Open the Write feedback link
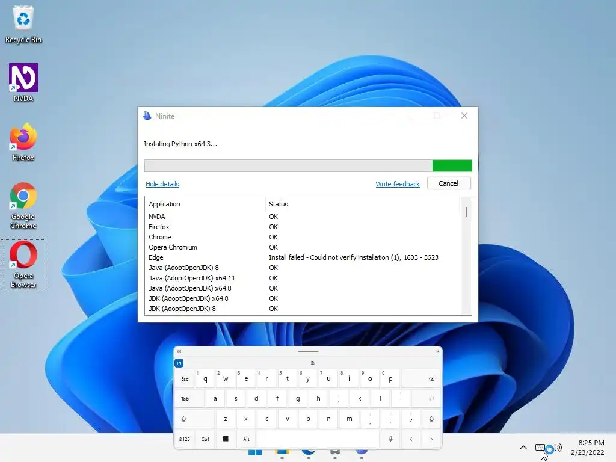The image size is (616, 462). (x=398, y=184)
